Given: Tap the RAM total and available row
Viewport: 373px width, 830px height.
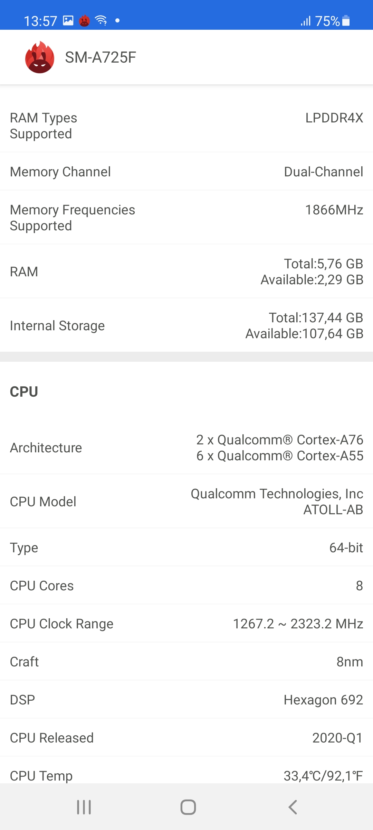Looking at the screenshot, I should 186,271.
